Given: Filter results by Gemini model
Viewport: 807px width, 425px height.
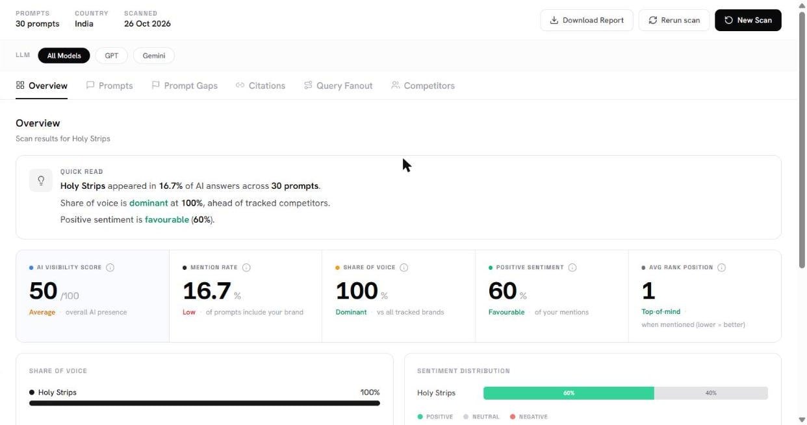Looking at the screenshot, I should tap(154, 56).
